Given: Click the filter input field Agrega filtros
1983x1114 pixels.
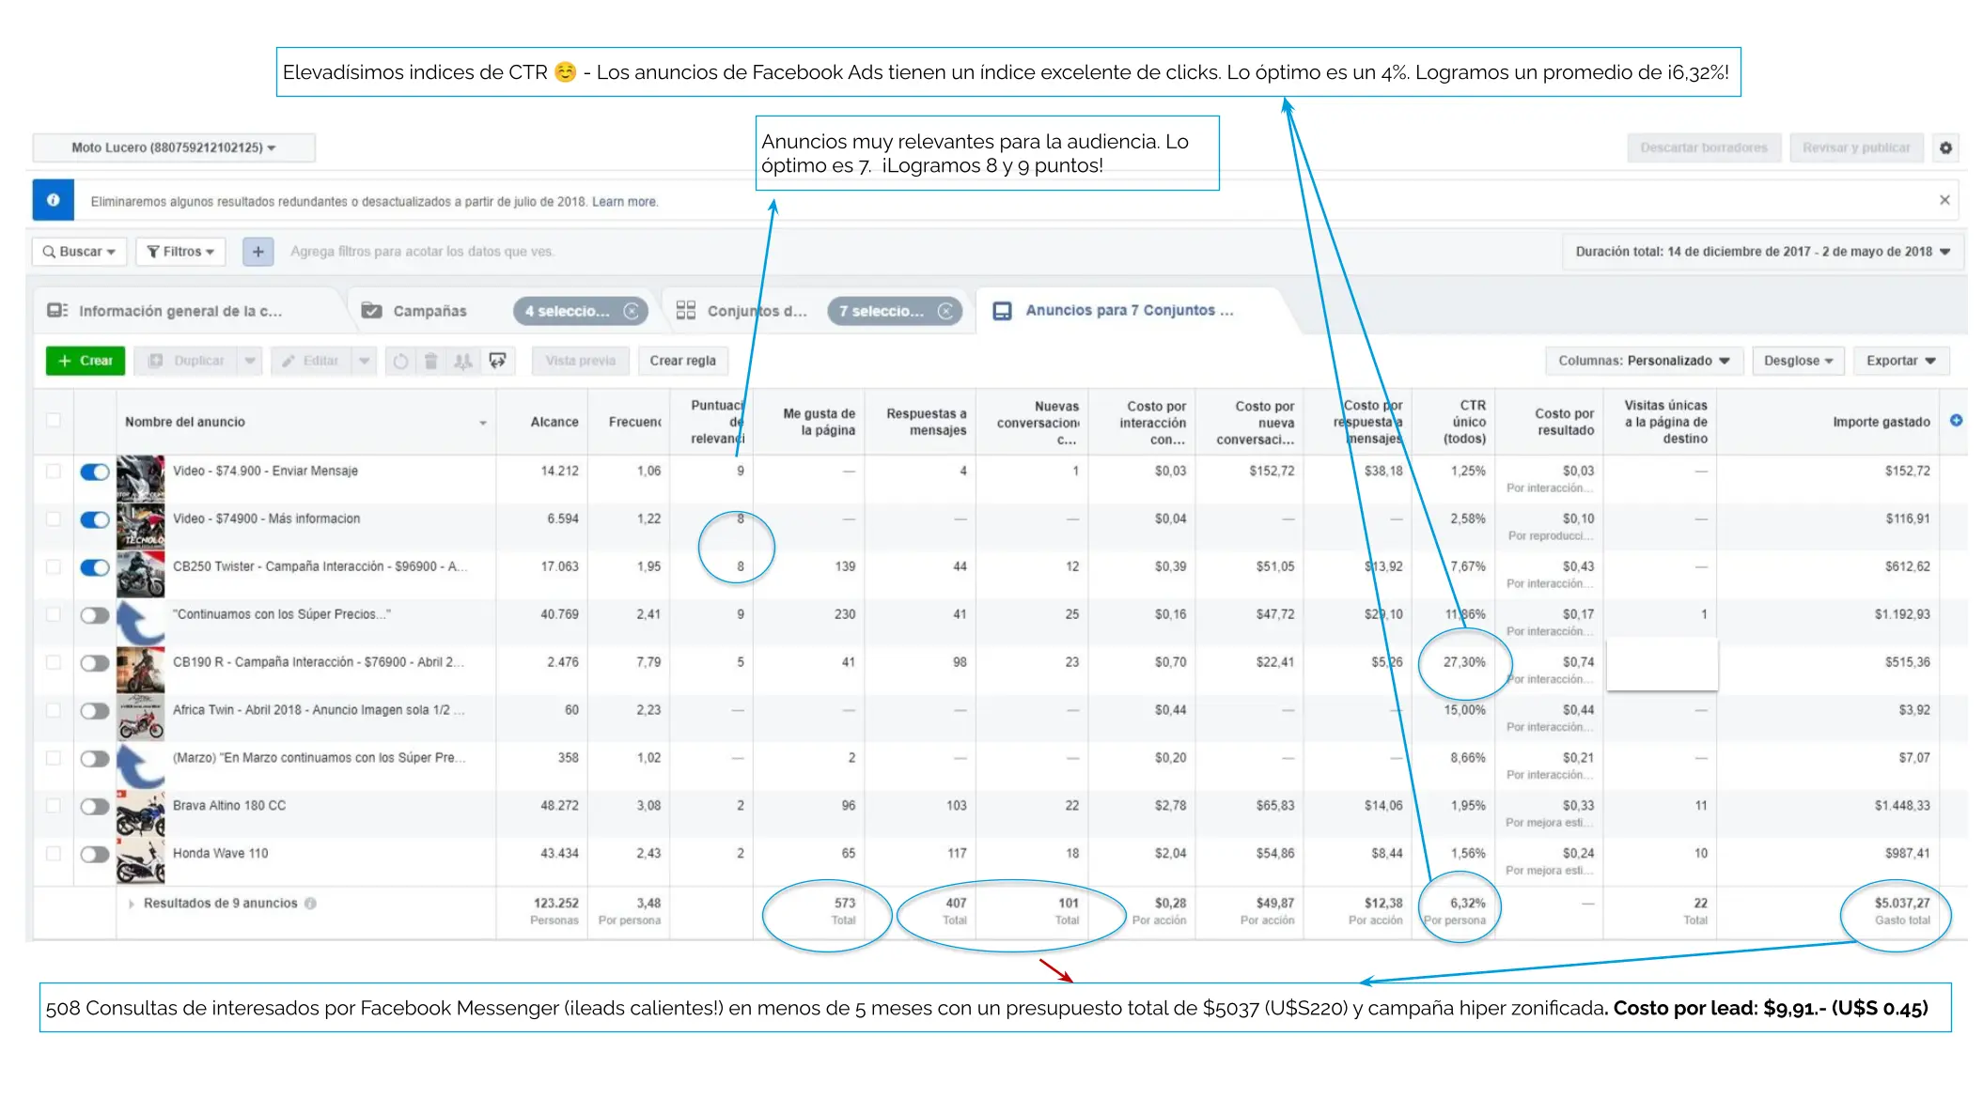Looking at the screenshot, I should click(422, 252).
